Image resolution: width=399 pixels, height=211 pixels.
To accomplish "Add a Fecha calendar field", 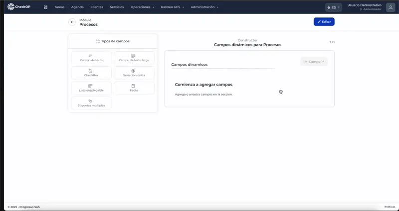I will pos(134,88).
